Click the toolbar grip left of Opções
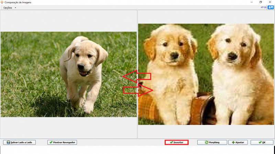 click(x=1, y=8)
